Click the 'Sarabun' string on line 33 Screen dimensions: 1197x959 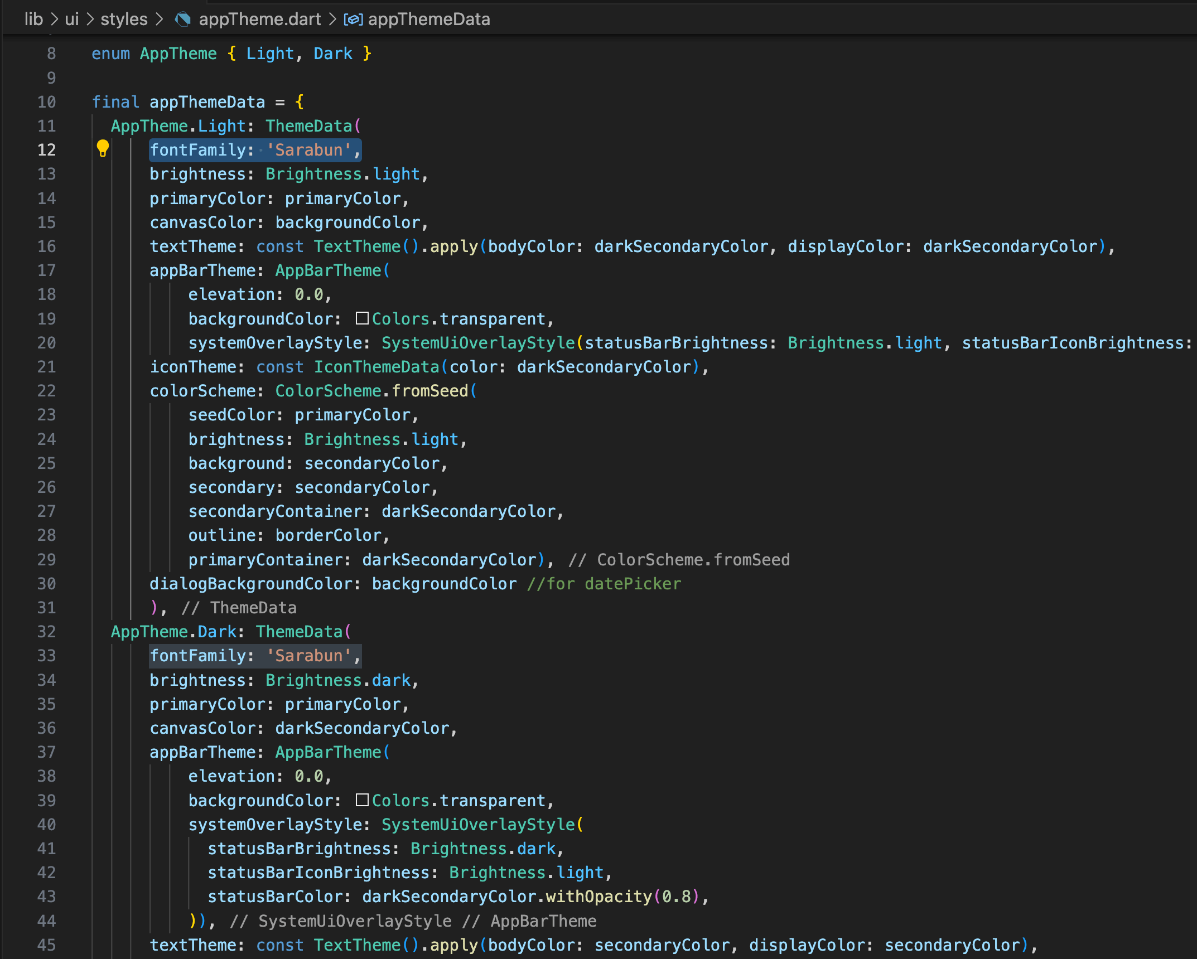(309, 656)
